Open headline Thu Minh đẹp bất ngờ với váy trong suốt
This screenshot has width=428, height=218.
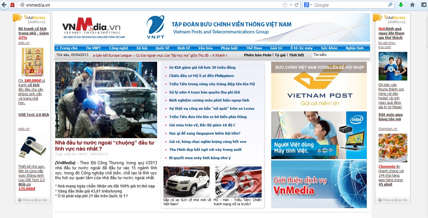coord(205,150)
